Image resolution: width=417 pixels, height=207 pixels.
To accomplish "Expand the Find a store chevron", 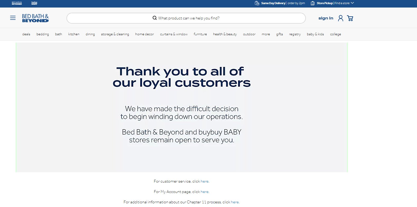I will point(352,3).
